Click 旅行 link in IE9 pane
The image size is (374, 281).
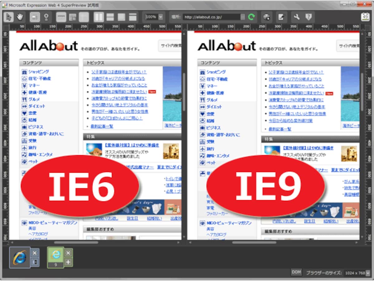point(210,149)
